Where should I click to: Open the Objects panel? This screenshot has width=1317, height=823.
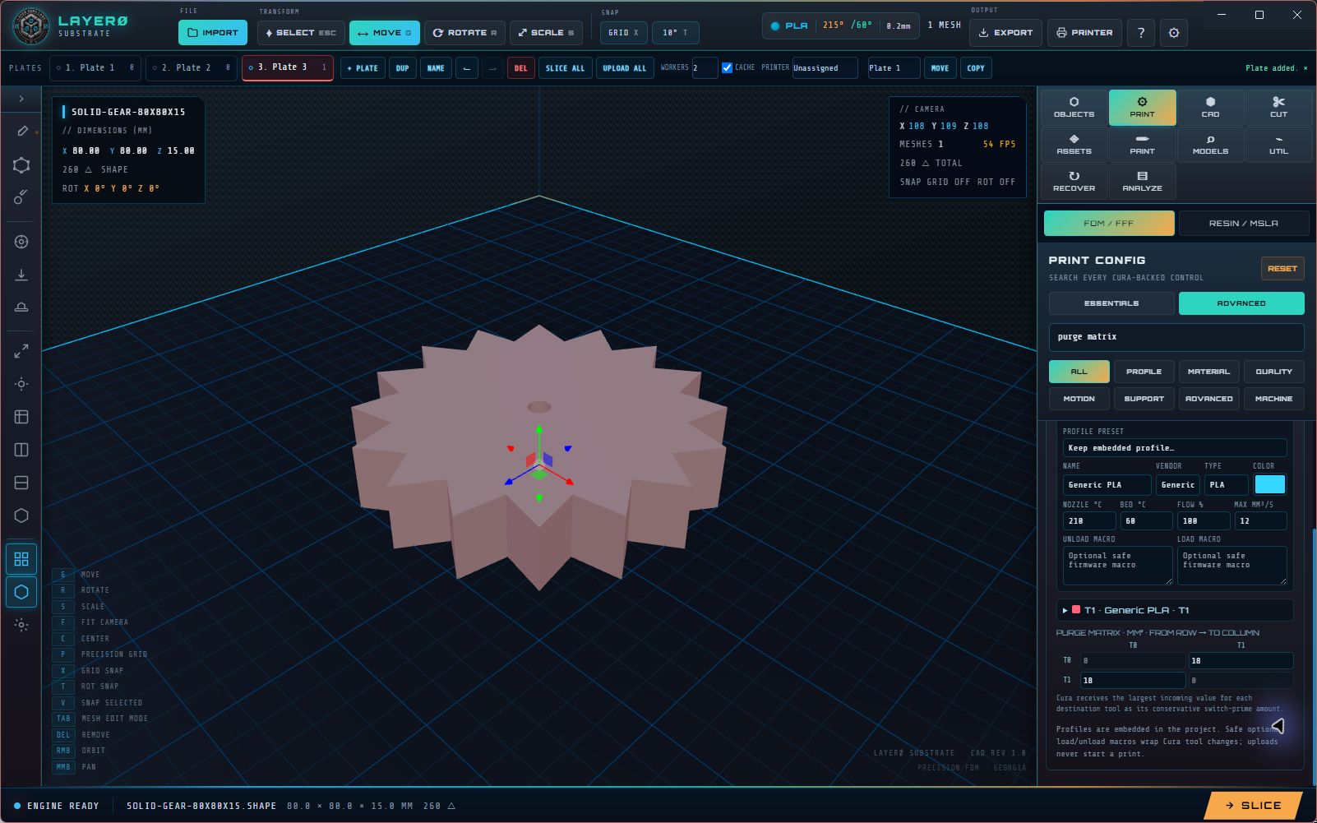point(1074,108)
